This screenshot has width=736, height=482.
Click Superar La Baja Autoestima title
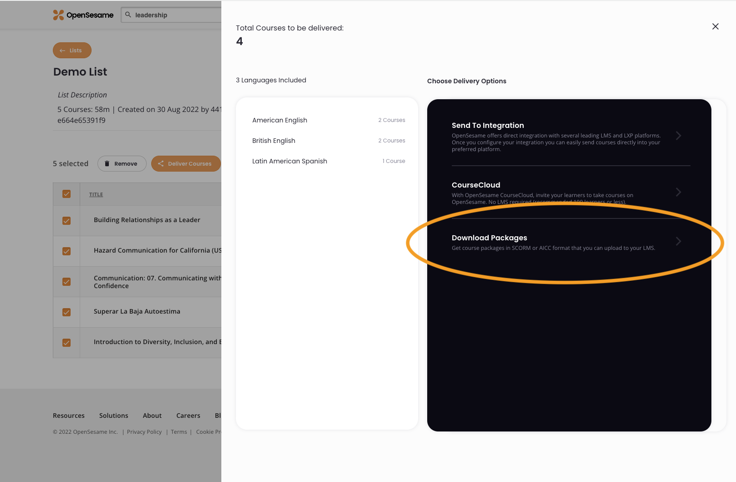pyautogui.click(x=137, y=311)
